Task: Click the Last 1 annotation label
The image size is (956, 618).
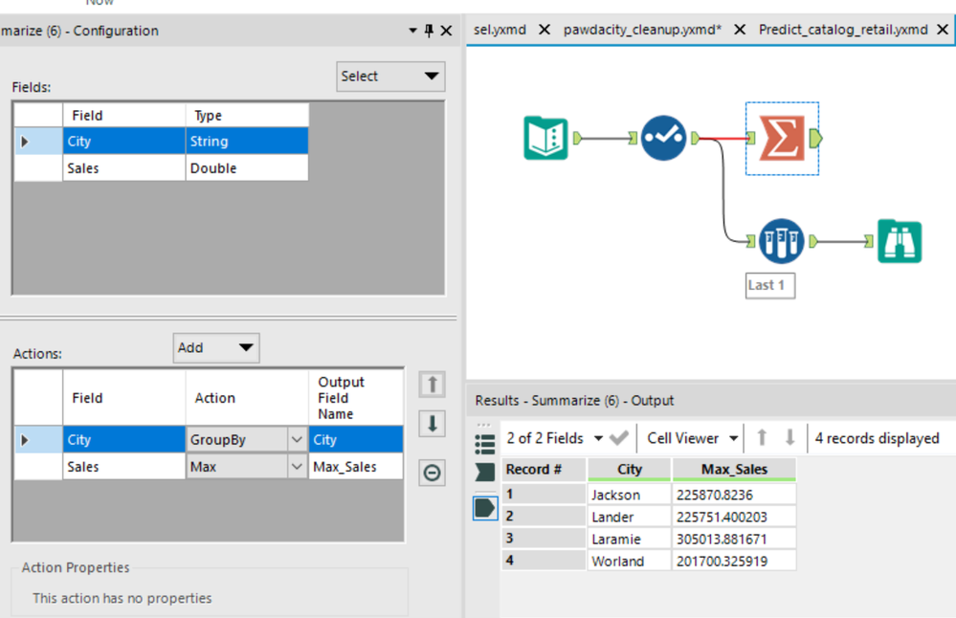Action: point(770,285)
